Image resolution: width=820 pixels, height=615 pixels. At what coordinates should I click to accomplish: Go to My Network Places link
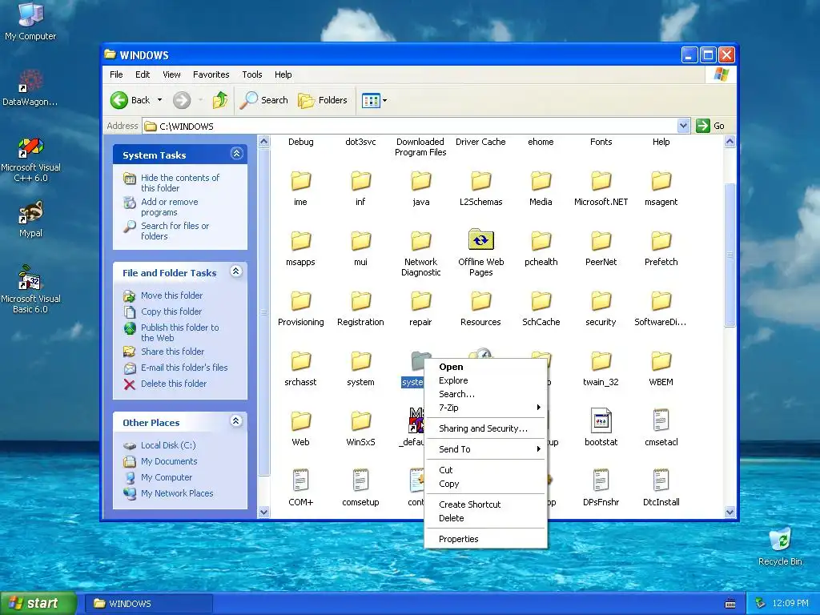tap(177, 493)
